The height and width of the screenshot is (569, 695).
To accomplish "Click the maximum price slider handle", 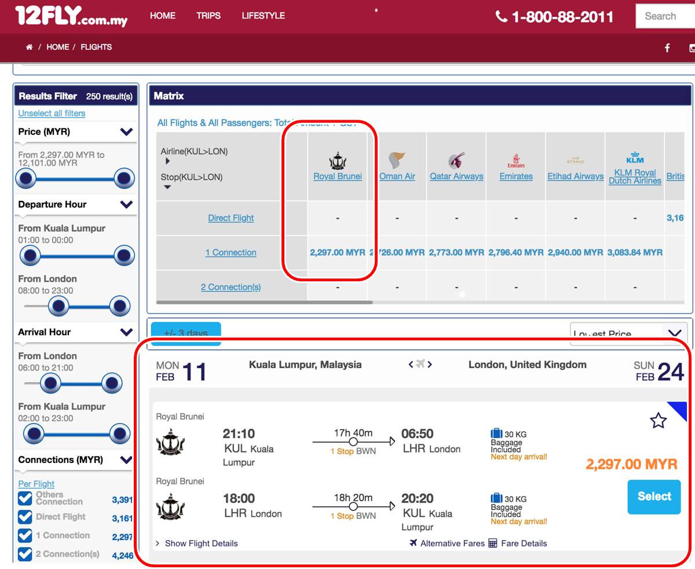I will point(124,179).
